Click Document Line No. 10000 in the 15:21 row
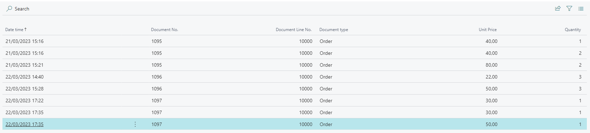The height and width of the screenshot is (133, 590). point(306,65)
